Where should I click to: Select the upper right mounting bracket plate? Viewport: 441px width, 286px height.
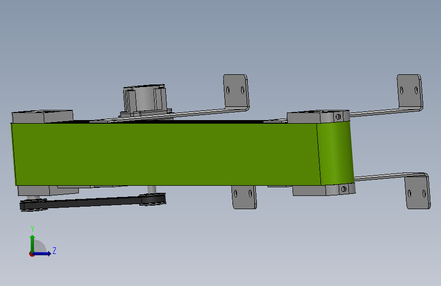pos(409,91)
